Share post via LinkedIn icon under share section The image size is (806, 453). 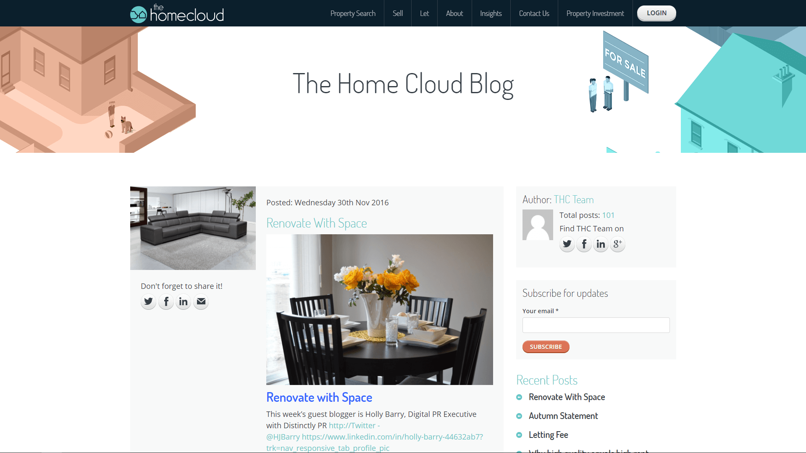pyautogui.click(x=184, y=301)
